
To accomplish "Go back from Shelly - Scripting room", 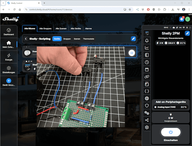I will pos(26,39).
